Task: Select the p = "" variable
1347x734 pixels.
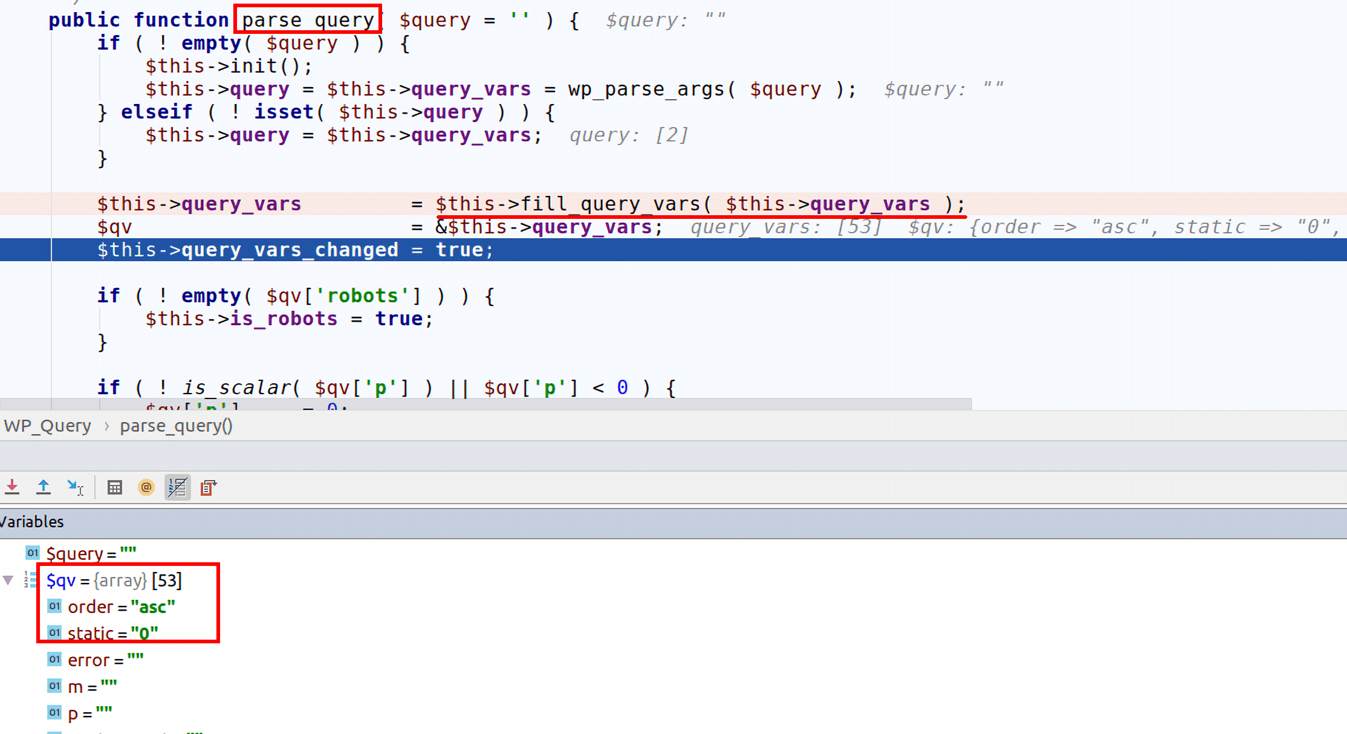Action: [x=89, y=713]
